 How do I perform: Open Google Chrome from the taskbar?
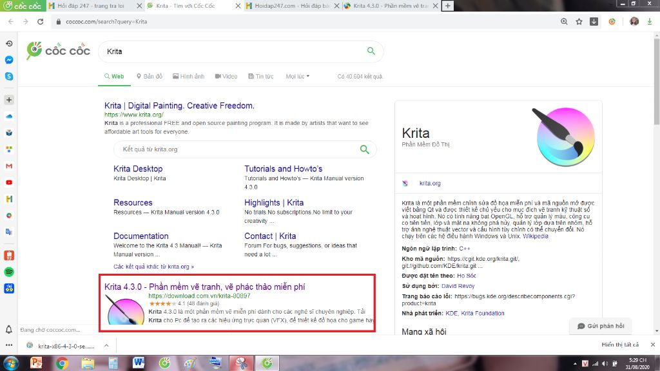[62, 363]
